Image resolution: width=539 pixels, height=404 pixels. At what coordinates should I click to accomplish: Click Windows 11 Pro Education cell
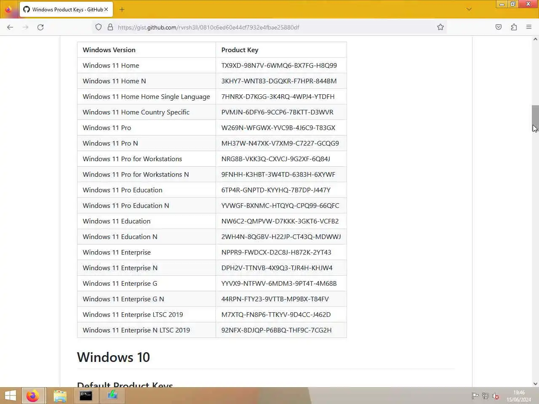147,190
